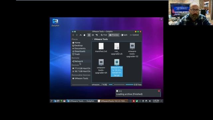Open the red notification tray icon

click(134, 101)
